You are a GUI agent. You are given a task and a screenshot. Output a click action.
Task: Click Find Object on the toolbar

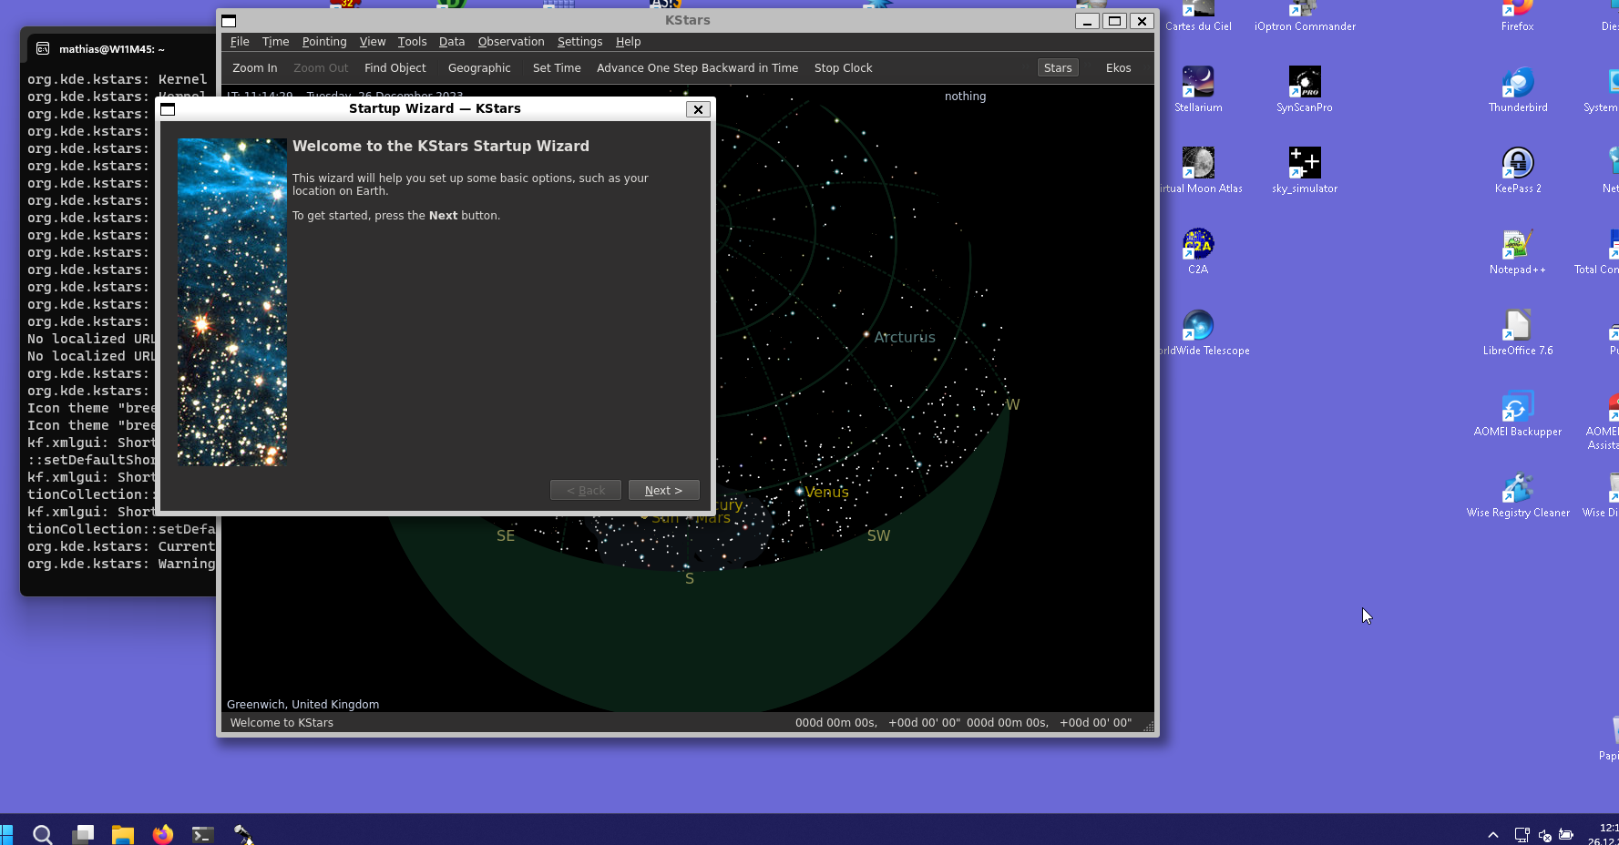point(395,68)
